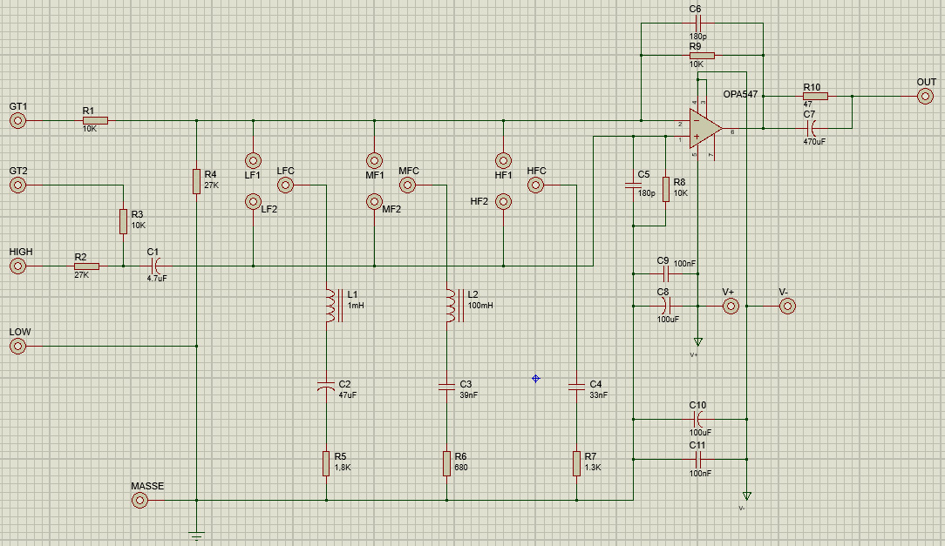Click the MF2 terminal pin
The height and width of the screenshot is (546, 945).
374,201
